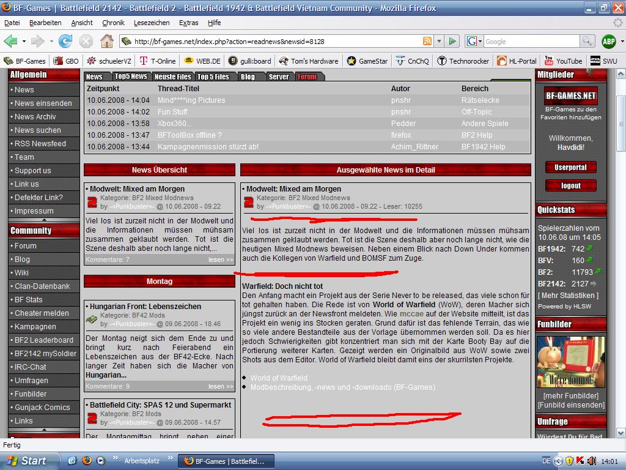
Task: Click the Google search field
Action: click(x=531, y=41)
